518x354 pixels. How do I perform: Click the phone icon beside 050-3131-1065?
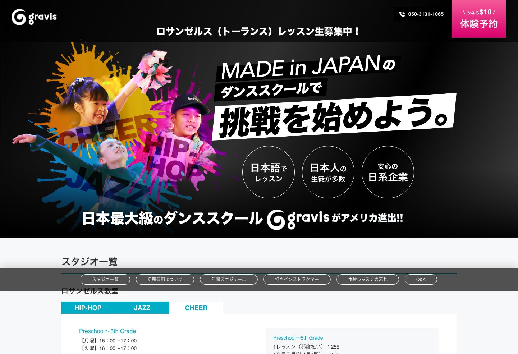click(x=402, y=14)
